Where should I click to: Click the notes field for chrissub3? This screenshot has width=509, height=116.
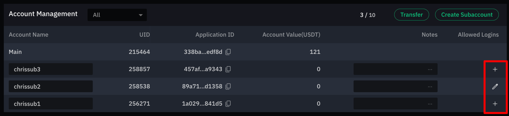[396, 69]
